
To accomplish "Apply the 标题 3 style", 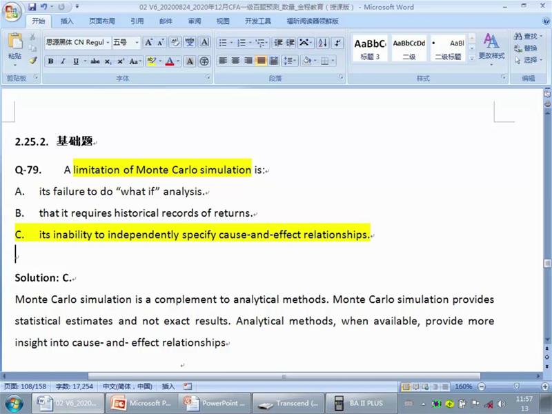I will 370,48.
